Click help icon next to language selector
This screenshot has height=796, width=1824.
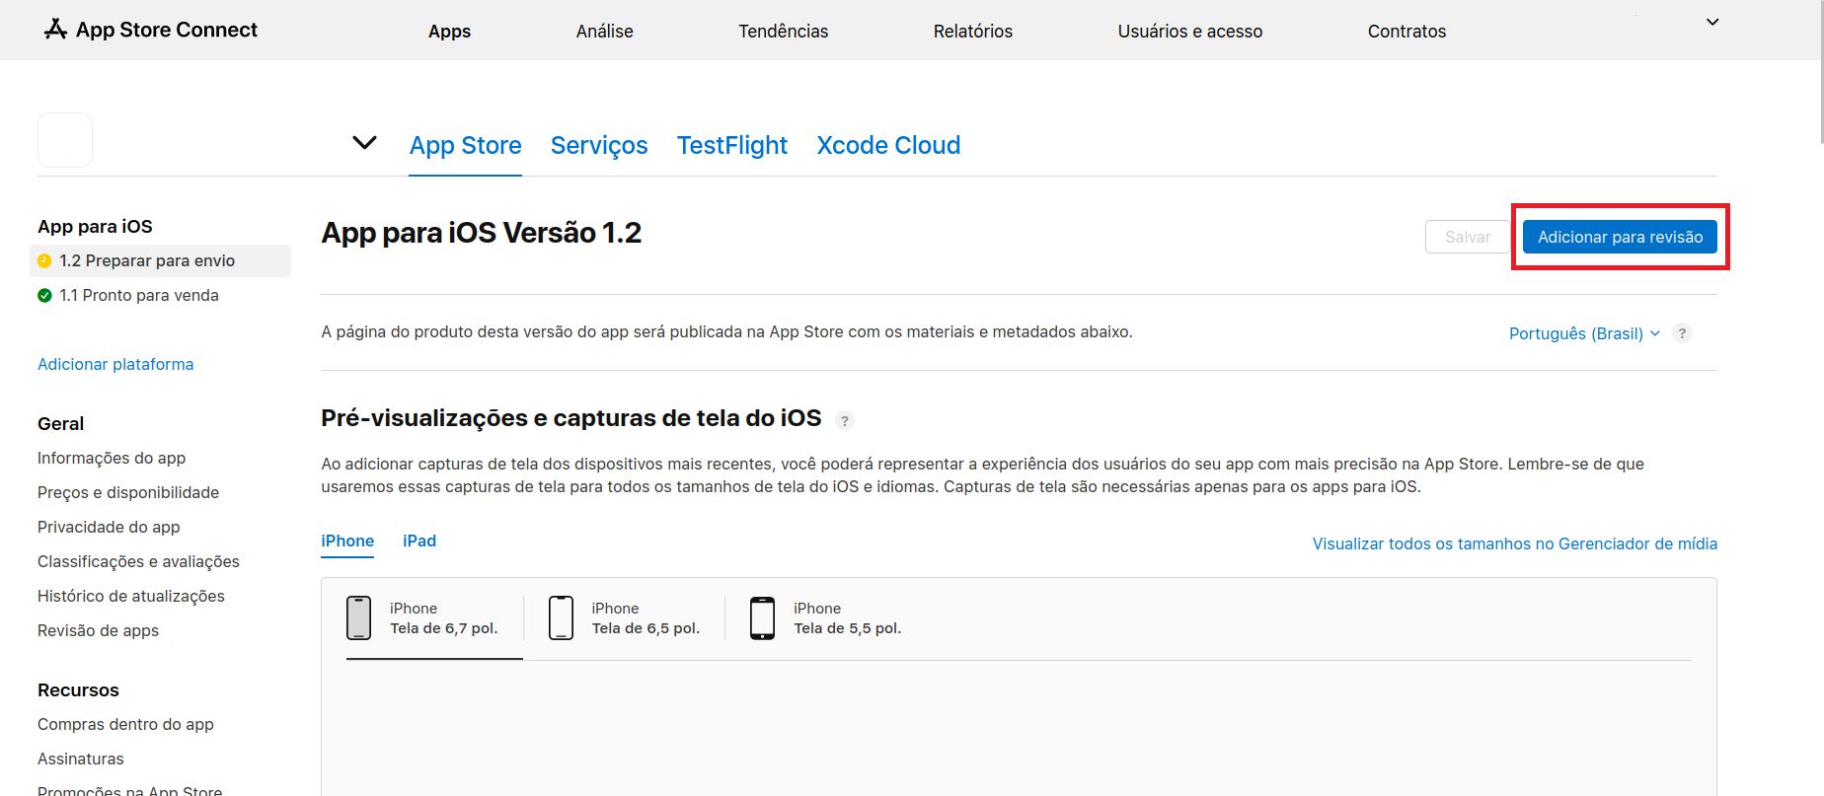[1682, 333]
